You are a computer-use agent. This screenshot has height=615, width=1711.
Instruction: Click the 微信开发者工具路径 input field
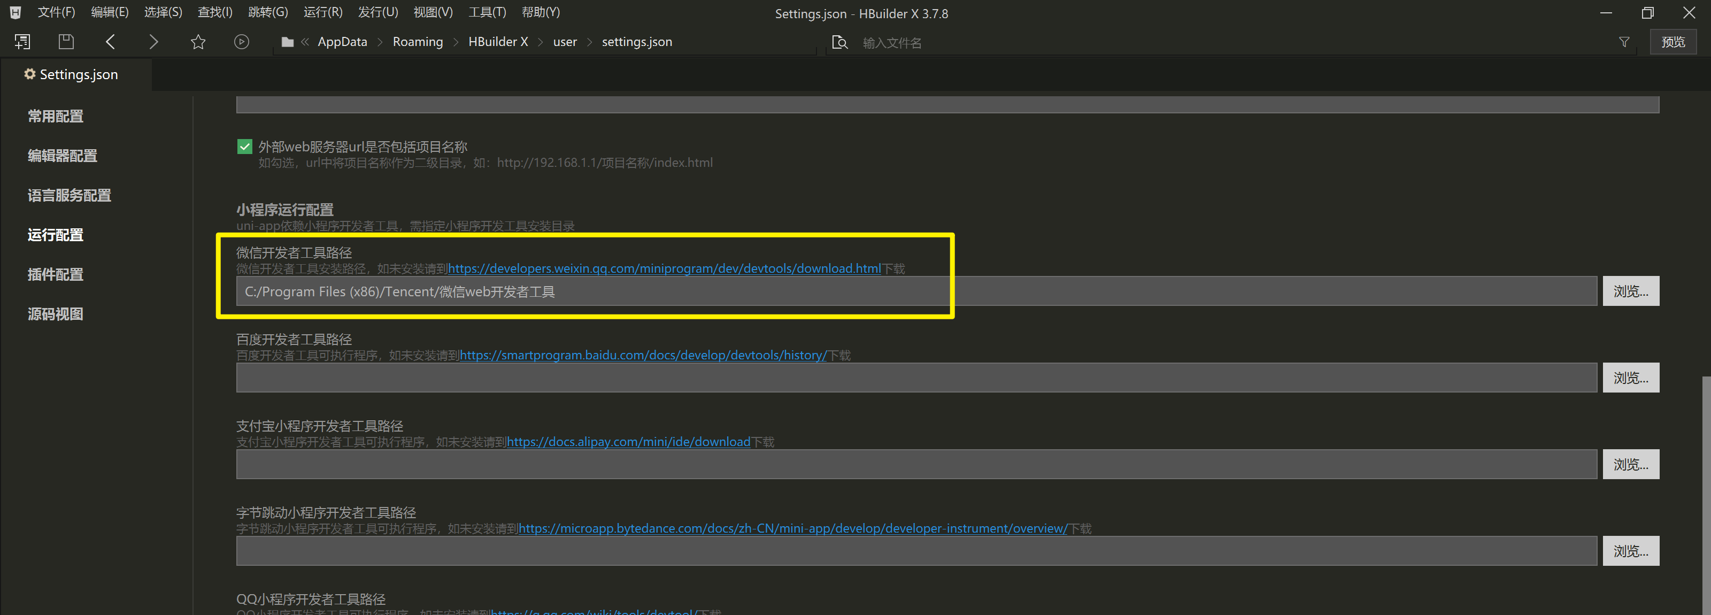[916, 291]
